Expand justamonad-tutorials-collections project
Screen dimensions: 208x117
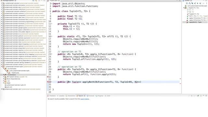pyautogui.click(x=2, y=9)
